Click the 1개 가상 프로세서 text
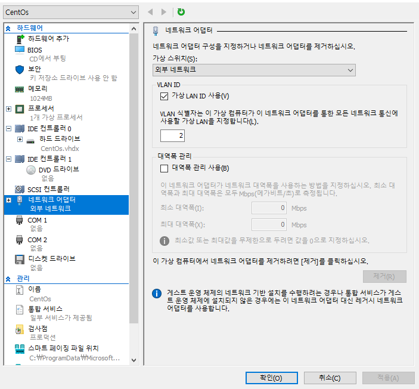The height and width of the screenshot is (389, 419). (56, 118)
